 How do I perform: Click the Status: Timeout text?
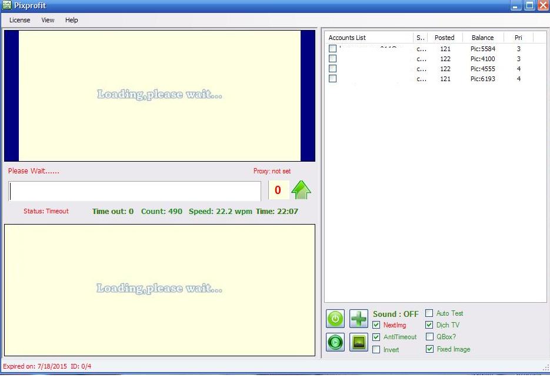point(46,211)
